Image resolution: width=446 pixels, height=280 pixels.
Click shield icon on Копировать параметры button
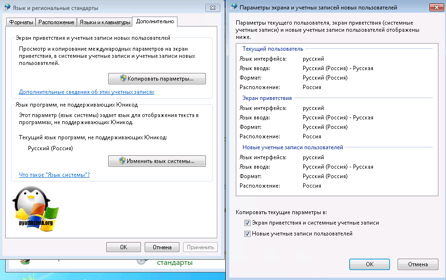pyautogui.click(x=123, y=78)
